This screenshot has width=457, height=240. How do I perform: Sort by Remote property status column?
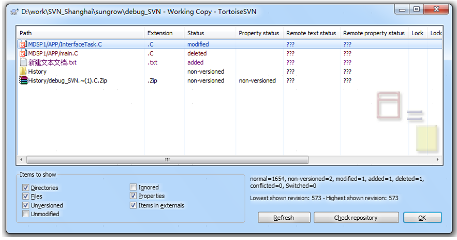tap(374, 33)
